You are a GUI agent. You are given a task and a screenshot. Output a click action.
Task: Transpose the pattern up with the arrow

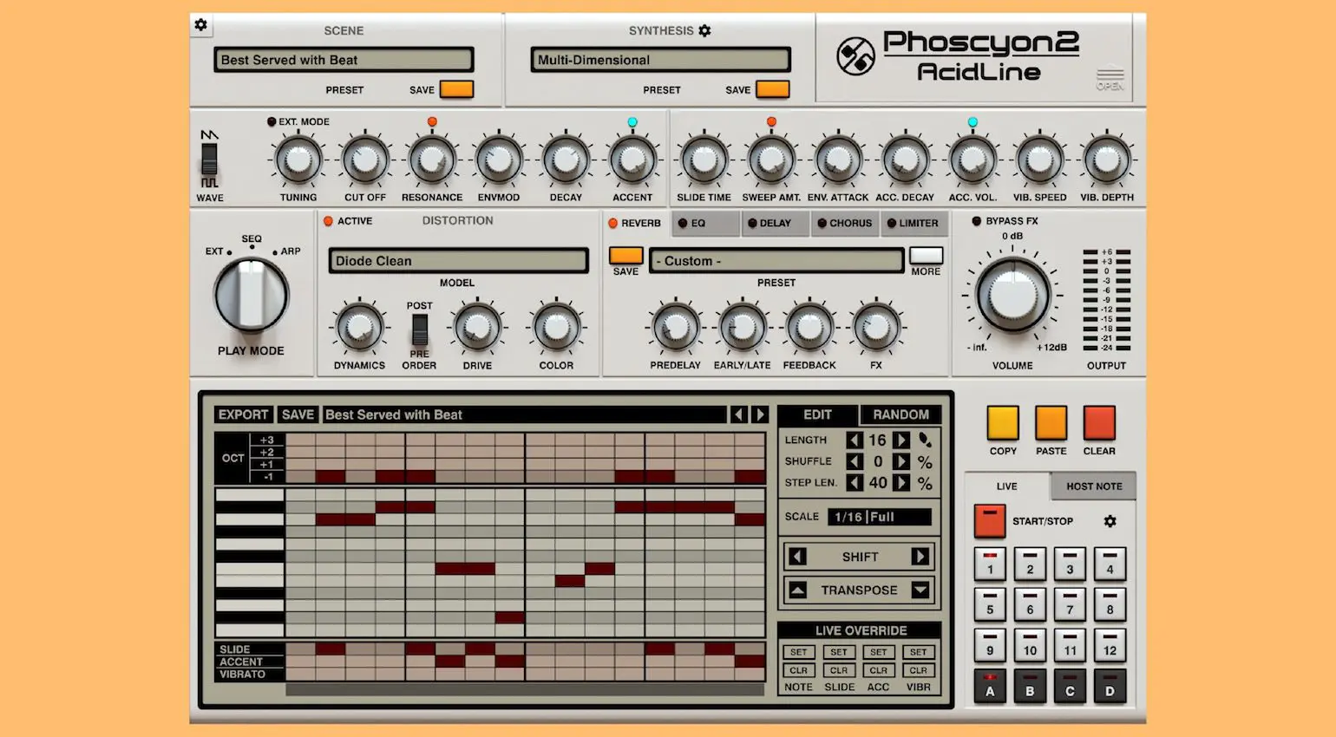pyautogui.click(x=798, y=590)
